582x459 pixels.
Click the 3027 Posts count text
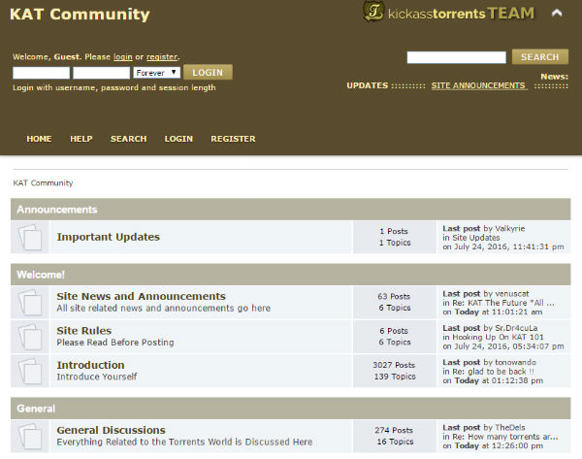(x=394, y=365)
